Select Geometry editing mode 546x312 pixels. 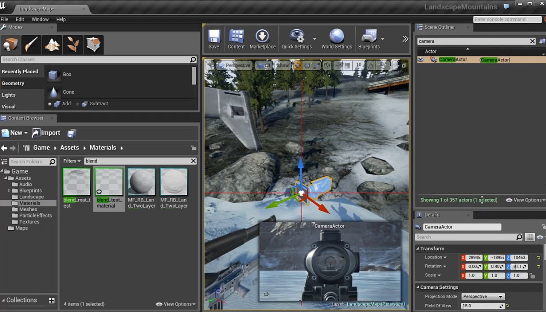pyautogui.click(x=93, y=45)
